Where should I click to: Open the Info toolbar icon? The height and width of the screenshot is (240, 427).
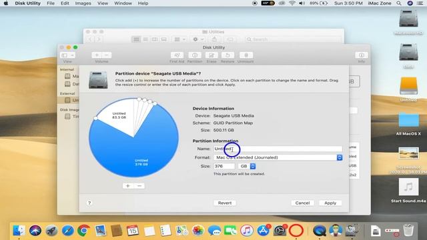coord(362,55)
